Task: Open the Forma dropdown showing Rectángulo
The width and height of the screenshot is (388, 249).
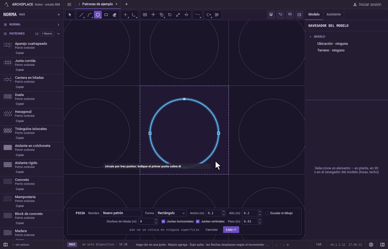Action: coord(171,213)
